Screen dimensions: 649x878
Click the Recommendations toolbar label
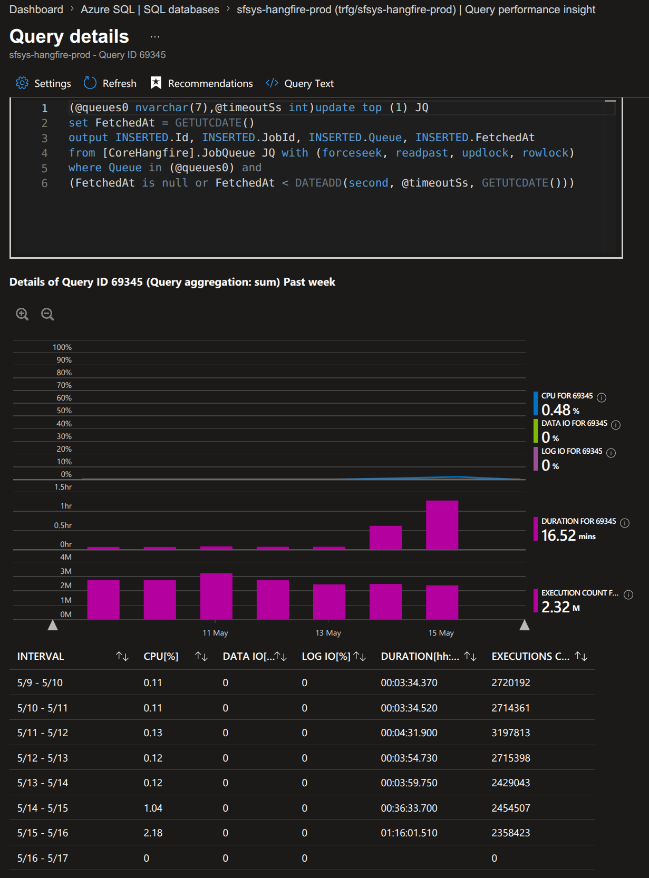210,83
